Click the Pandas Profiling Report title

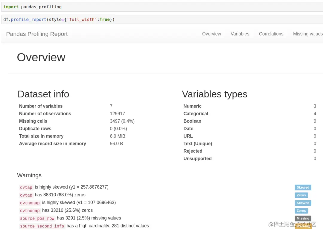coord(37,34)
